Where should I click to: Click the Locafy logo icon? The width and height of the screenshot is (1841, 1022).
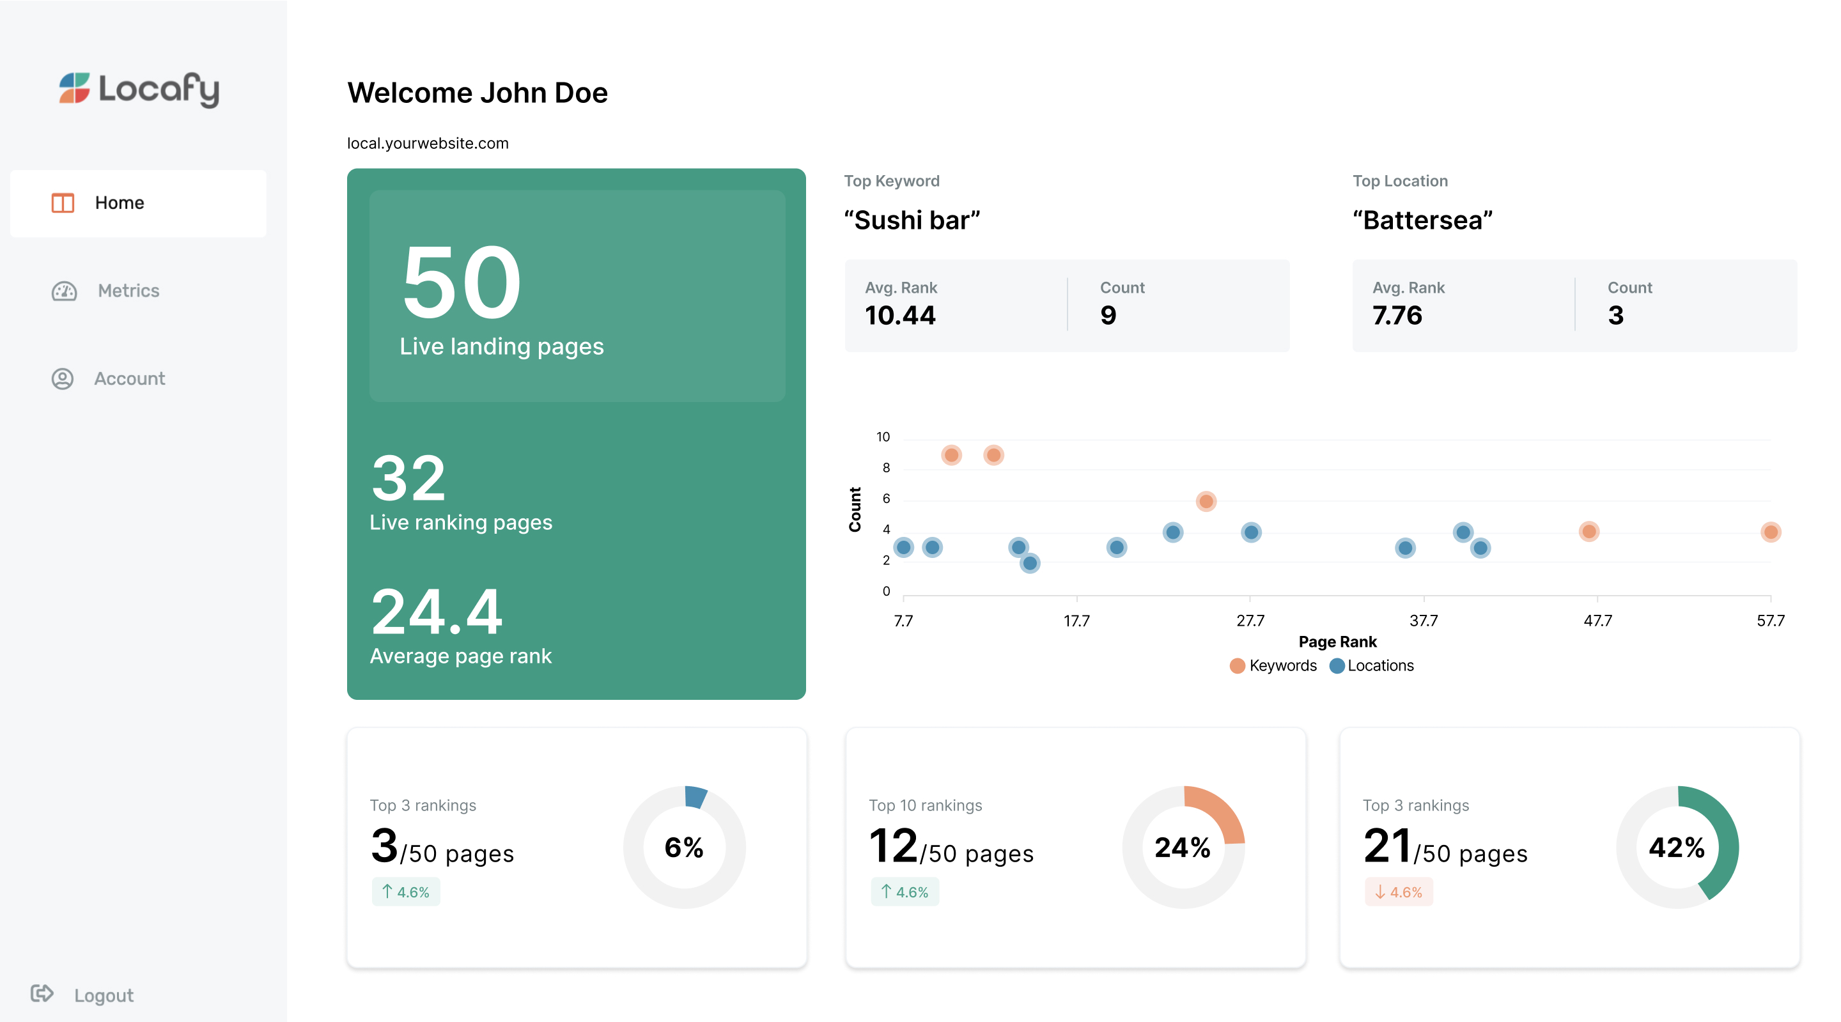pos(74,88)
